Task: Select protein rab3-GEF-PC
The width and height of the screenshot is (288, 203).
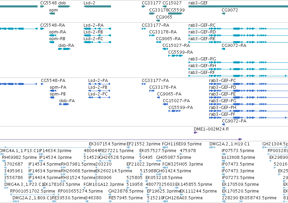Action: point(248,84)
